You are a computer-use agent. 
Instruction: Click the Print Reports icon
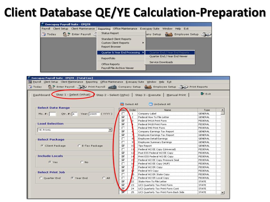coord(184,87)
